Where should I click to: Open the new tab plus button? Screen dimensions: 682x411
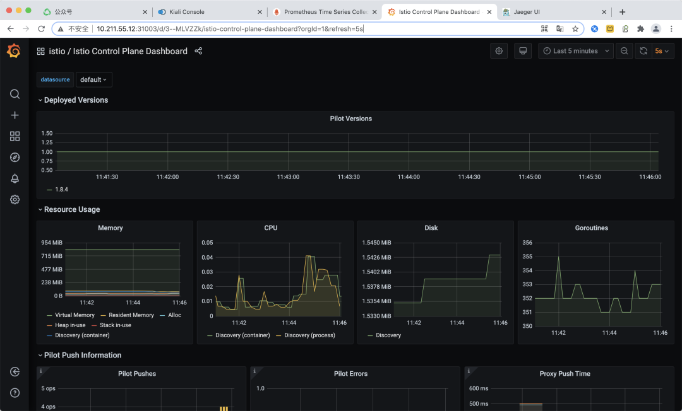(623, 12)
